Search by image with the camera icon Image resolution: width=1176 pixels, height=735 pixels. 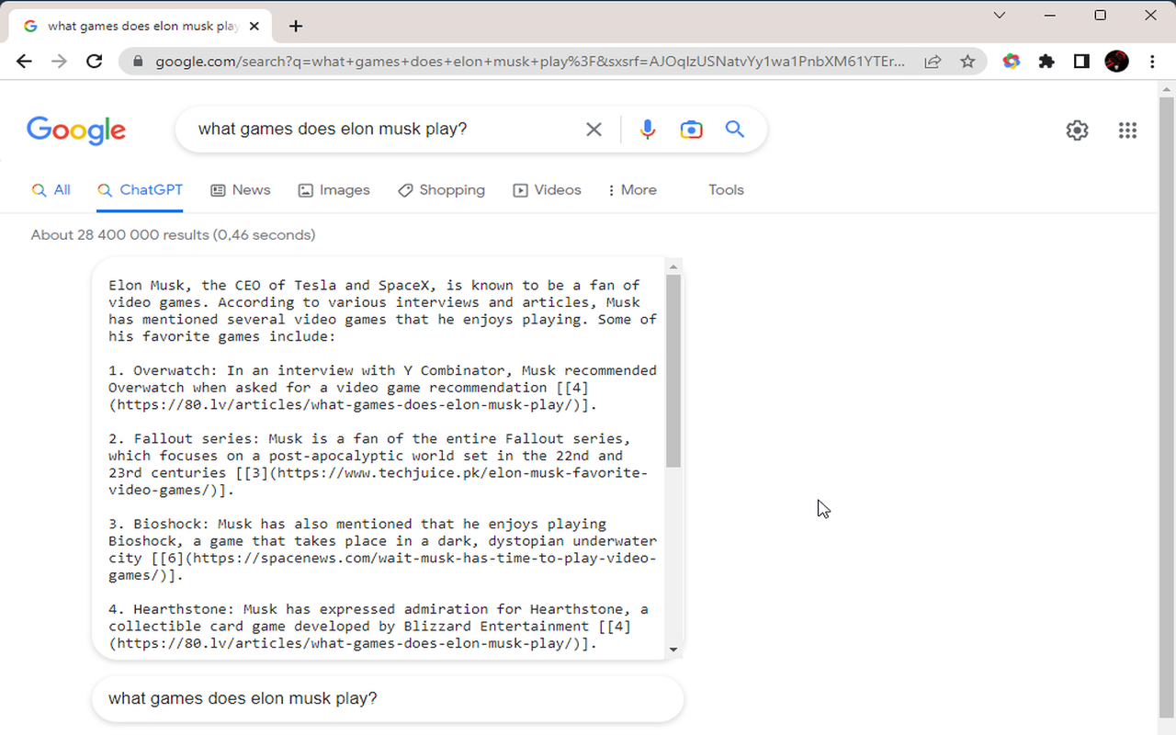point(691,130)
